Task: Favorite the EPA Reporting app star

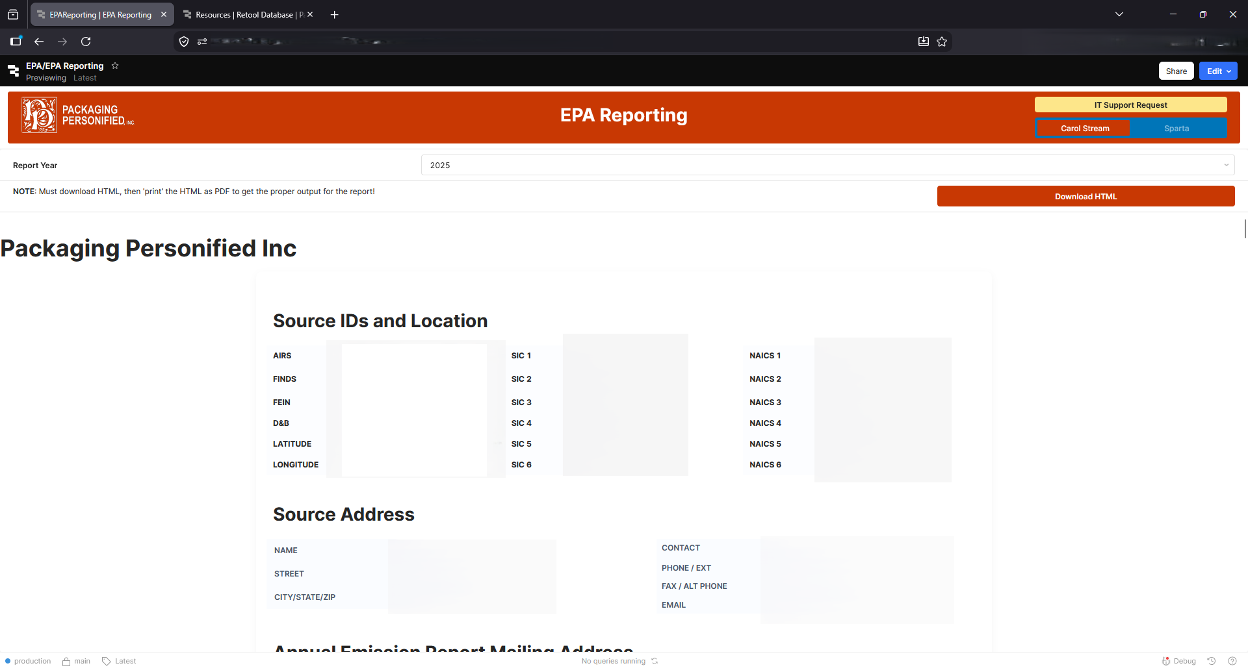Action: point(115,66)
